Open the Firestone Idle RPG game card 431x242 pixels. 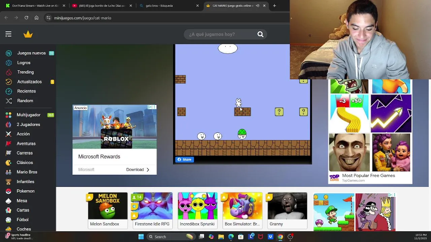pyautogui.click(x=153, y=210)
